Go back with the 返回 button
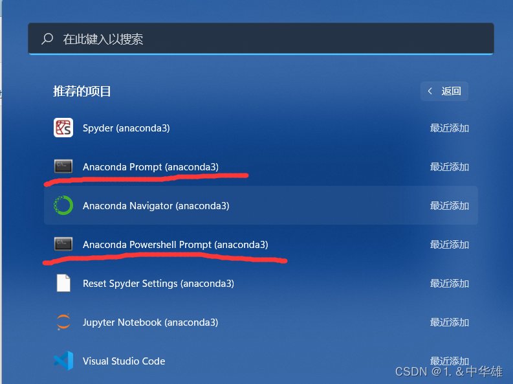 coord(444,91)
